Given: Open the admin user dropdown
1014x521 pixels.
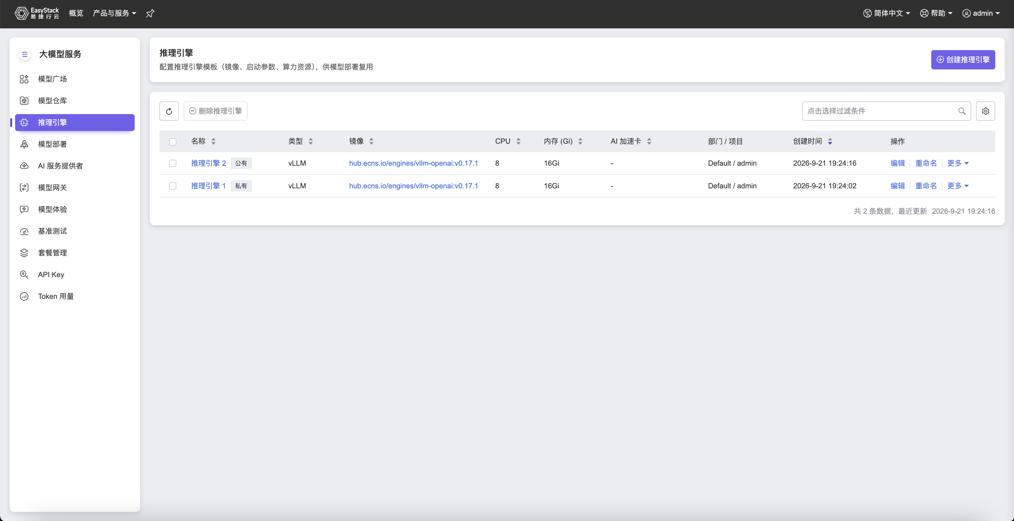Looking at the screenshot, I should coord(981,13).
